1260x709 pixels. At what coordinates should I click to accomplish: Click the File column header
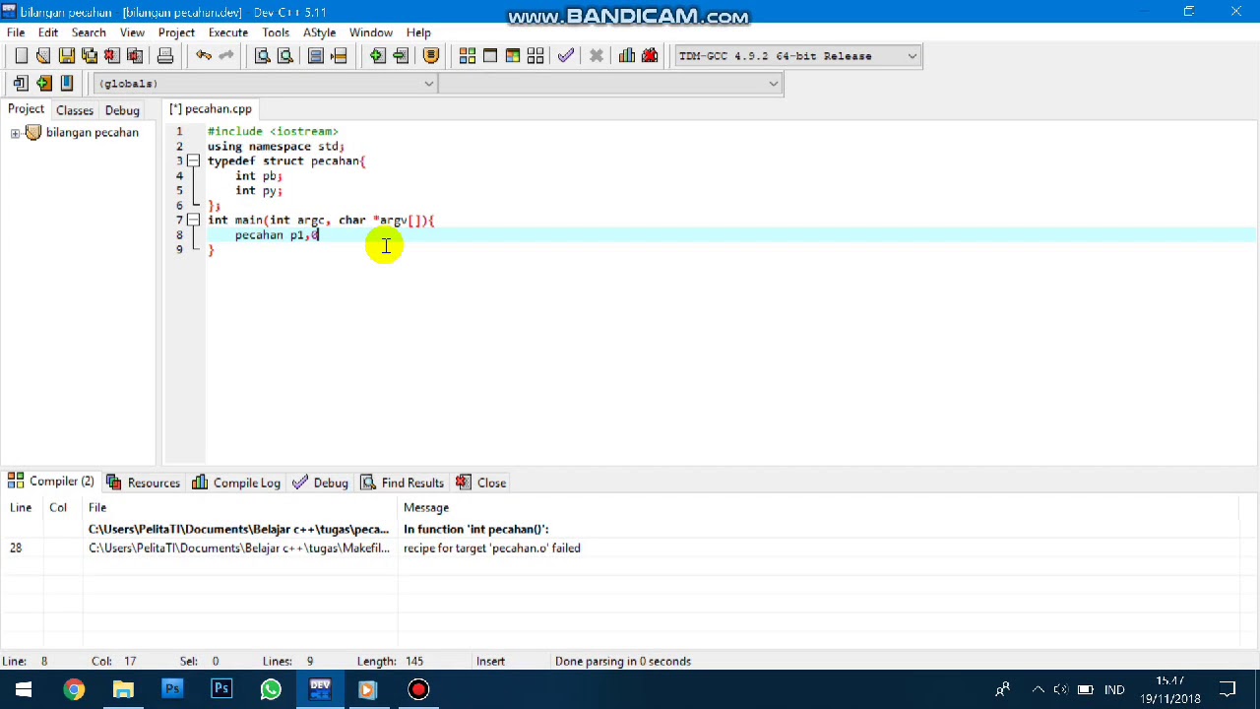[97, 507]
